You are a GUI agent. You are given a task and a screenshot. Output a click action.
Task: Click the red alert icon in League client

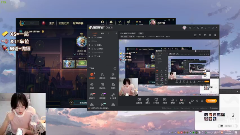(43, 23)
